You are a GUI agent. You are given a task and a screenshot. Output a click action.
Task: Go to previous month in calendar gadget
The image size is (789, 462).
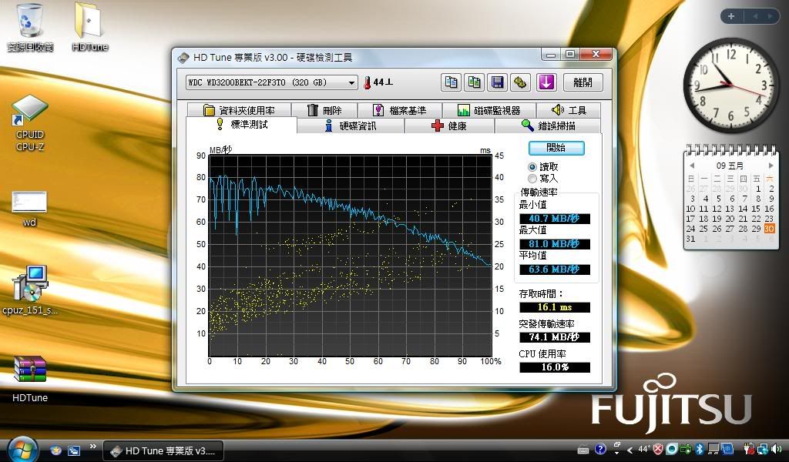[x=692, y=166]
